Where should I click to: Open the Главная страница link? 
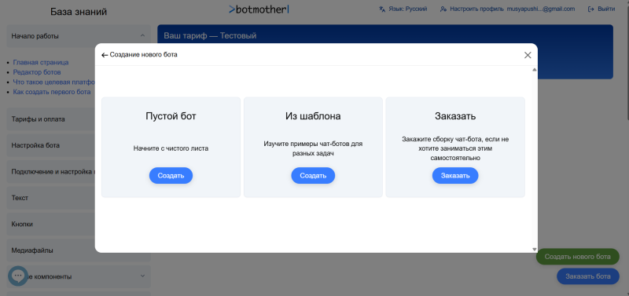(41, 63)
